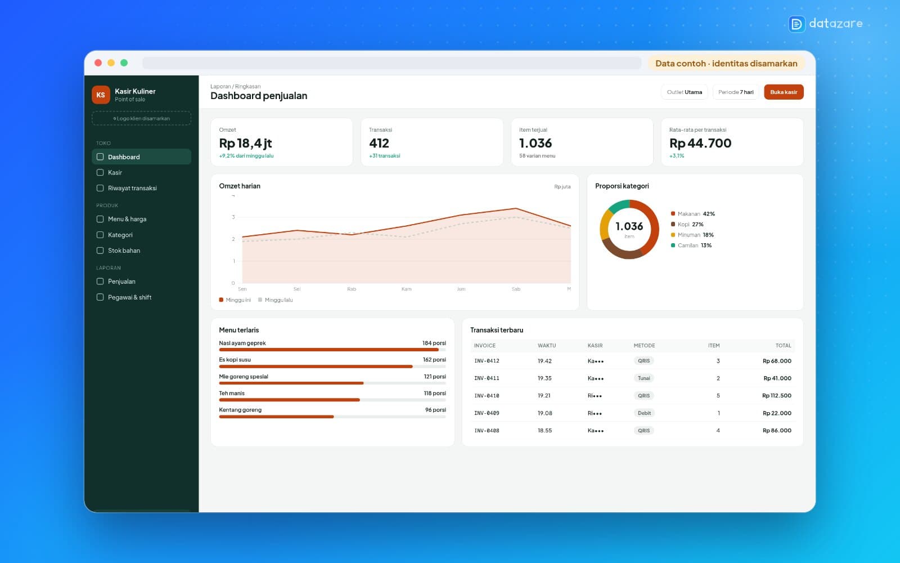The image size is (900, 563).
Task: Click the browser address bar
Action: (x=391, y=63)
